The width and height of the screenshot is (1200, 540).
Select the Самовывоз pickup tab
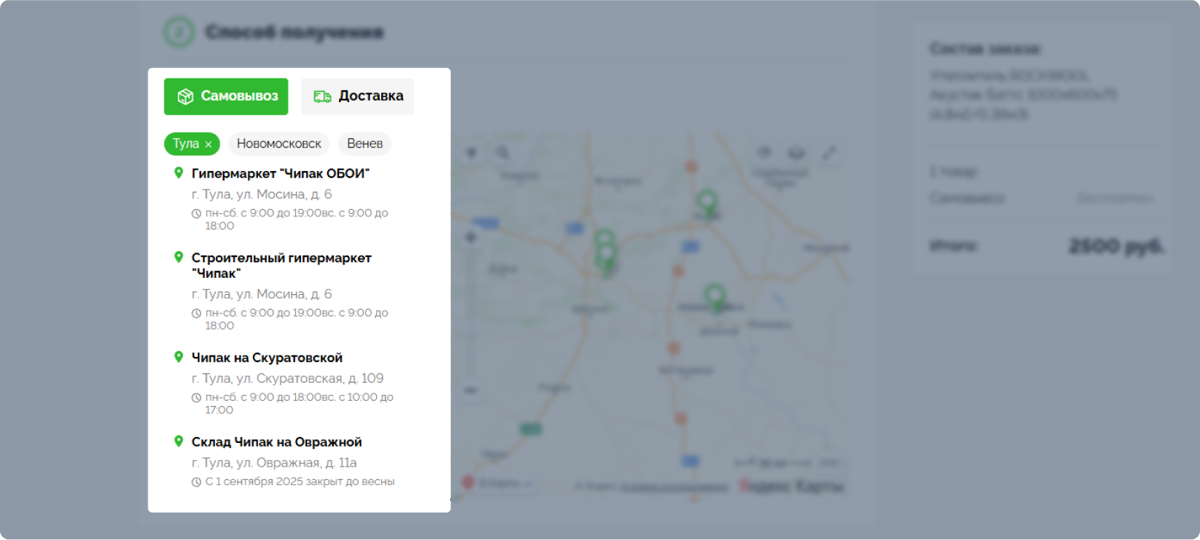(226, 96)
